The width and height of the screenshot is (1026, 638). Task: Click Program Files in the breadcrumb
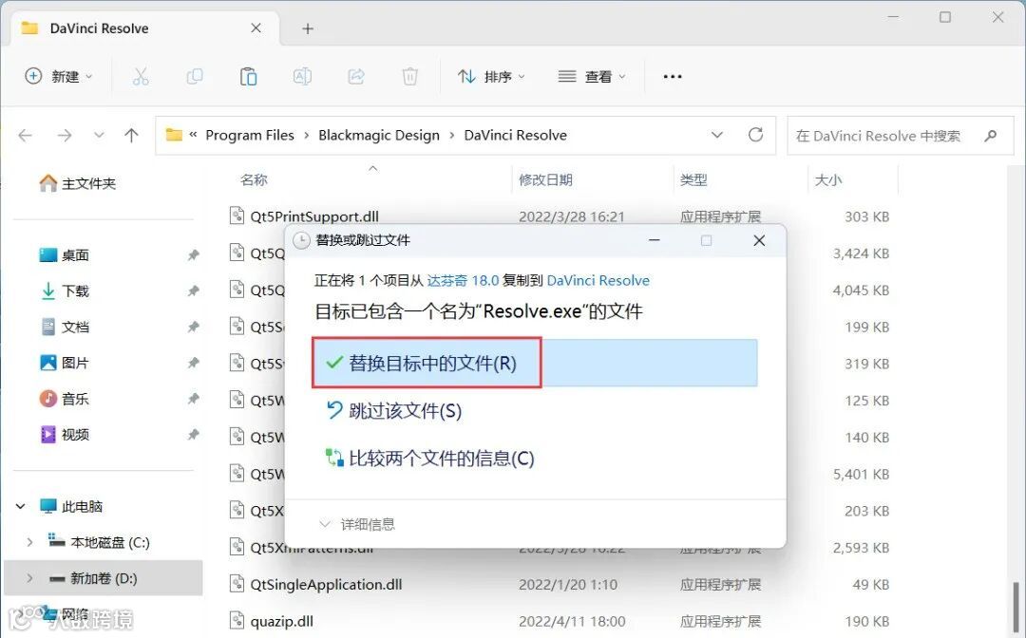tap(249, 136)
